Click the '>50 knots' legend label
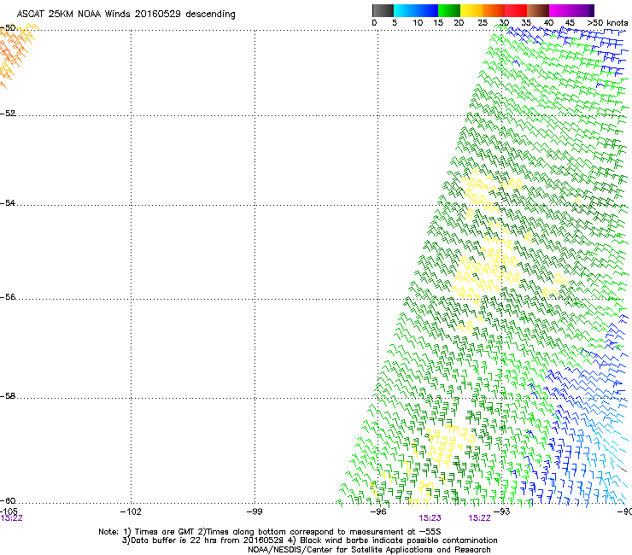This screenshot has width=632, height=555. (607, 23)
